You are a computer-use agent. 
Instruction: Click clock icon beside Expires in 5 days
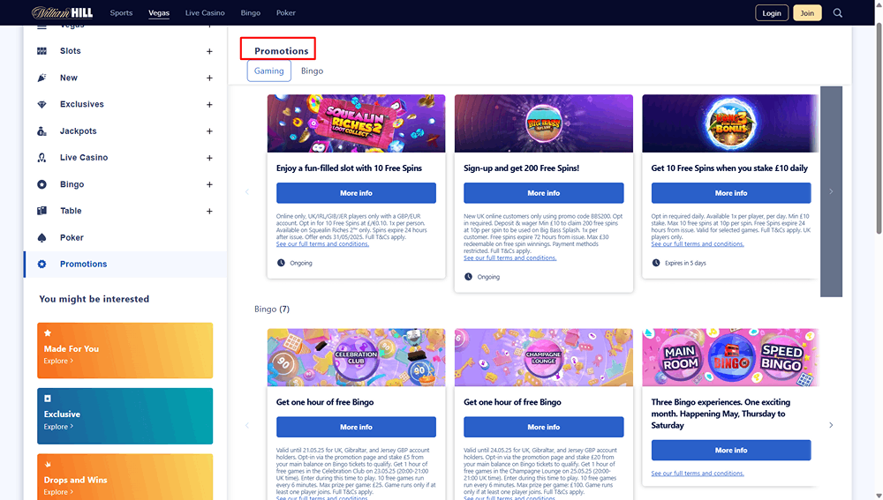[656, 263]
